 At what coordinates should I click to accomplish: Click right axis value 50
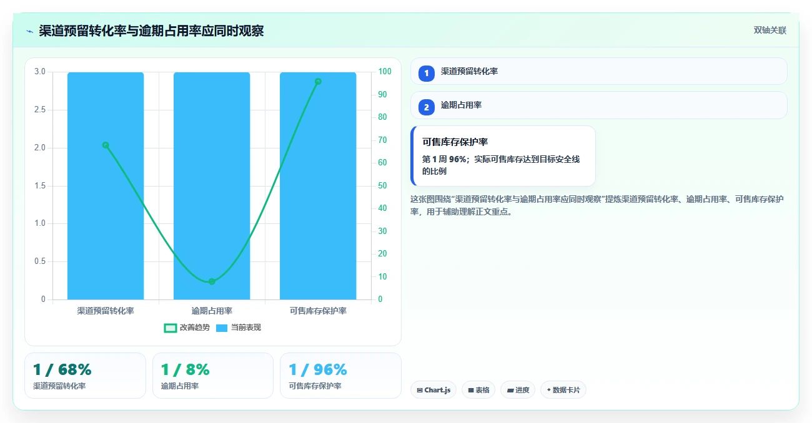pos(382,186)
